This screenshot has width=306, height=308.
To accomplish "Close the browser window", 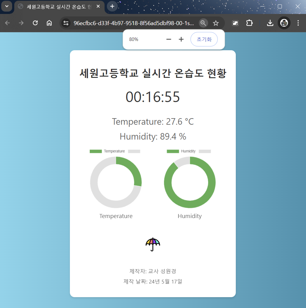I will click(298, 7).
